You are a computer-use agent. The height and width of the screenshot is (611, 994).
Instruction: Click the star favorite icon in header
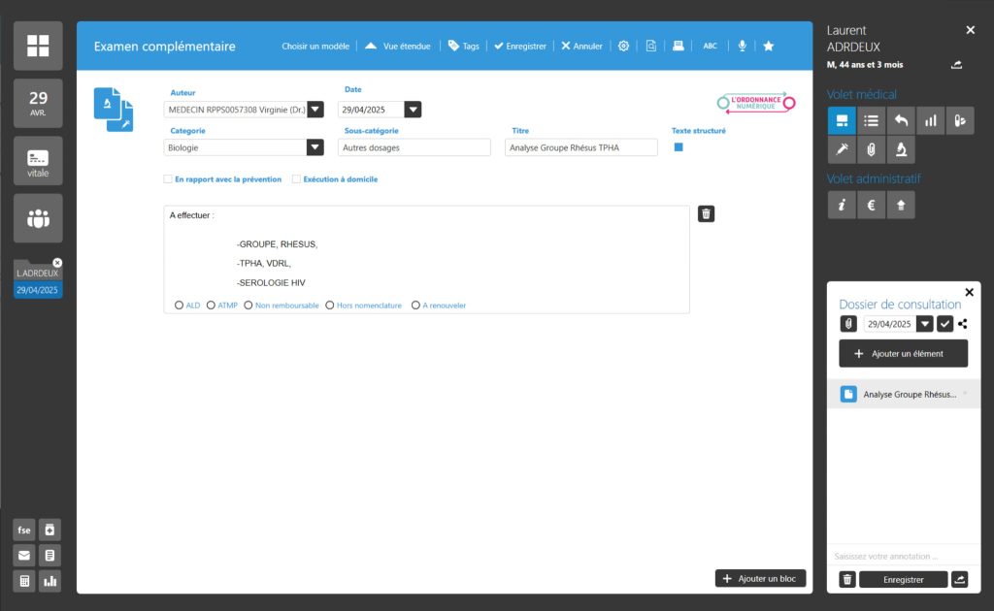coord(769,46)
